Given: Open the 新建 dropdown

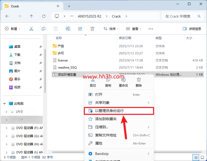Looking at the screenshot, I should click(x=12, y=29).
